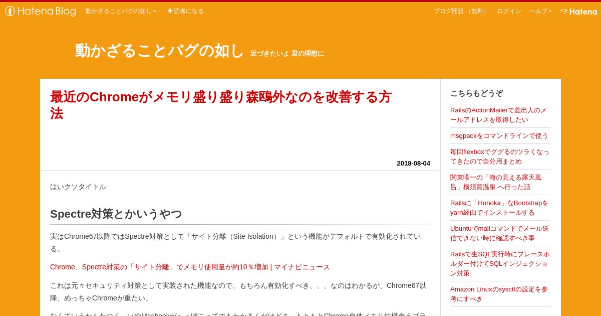Open Amazon Linuxのsysctl sidebar article
This screenshot has width=601, height=316.
coord(499,294)
